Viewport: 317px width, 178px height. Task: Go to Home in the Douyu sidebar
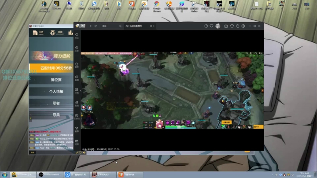coord(77,65)
